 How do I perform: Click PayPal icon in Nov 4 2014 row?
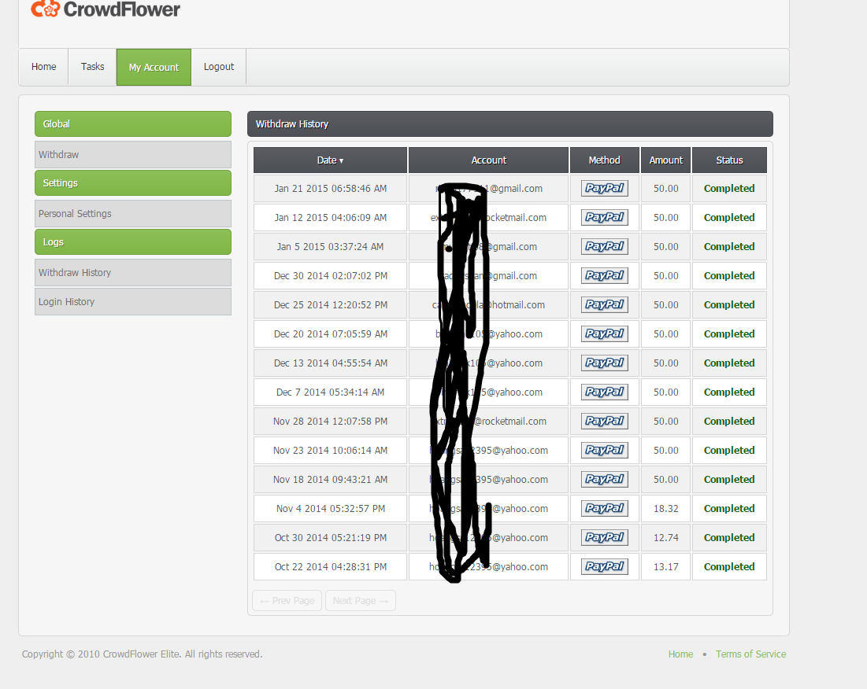tap(604, 508)
